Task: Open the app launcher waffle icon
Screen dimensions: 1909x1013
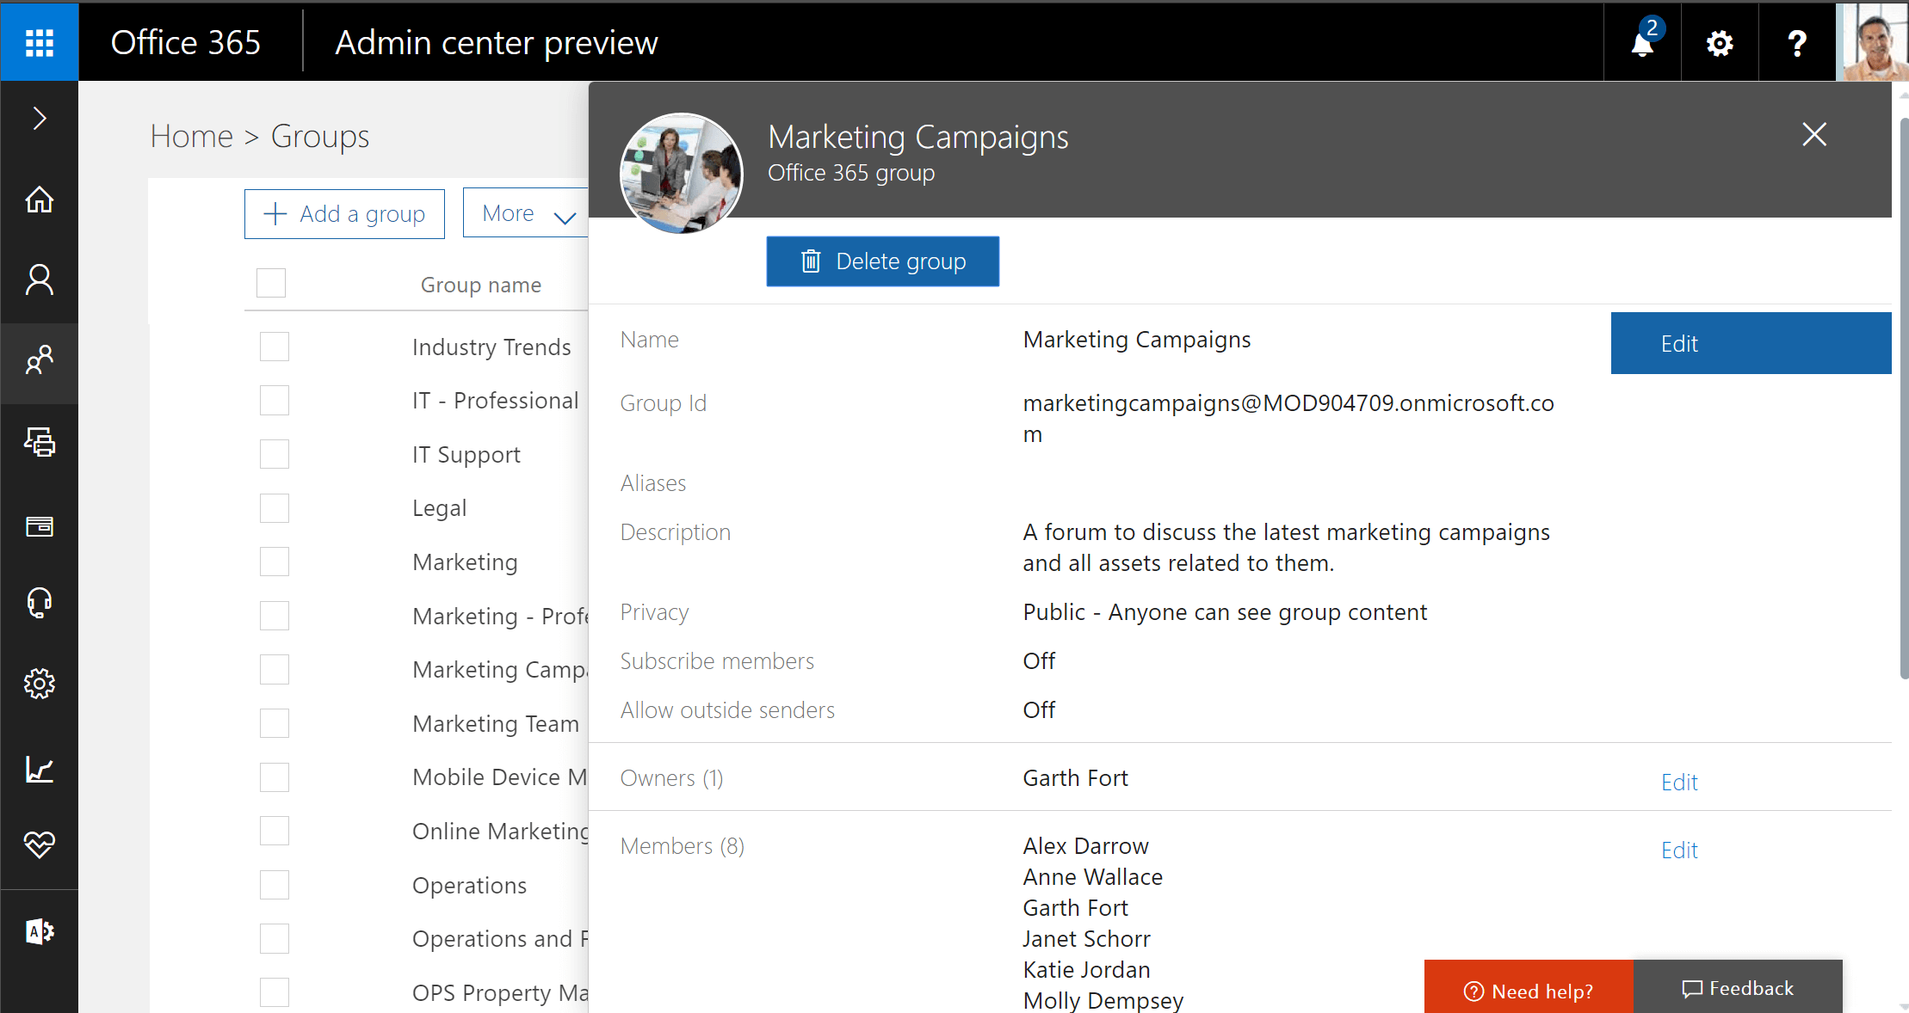Action: (40, 42)
